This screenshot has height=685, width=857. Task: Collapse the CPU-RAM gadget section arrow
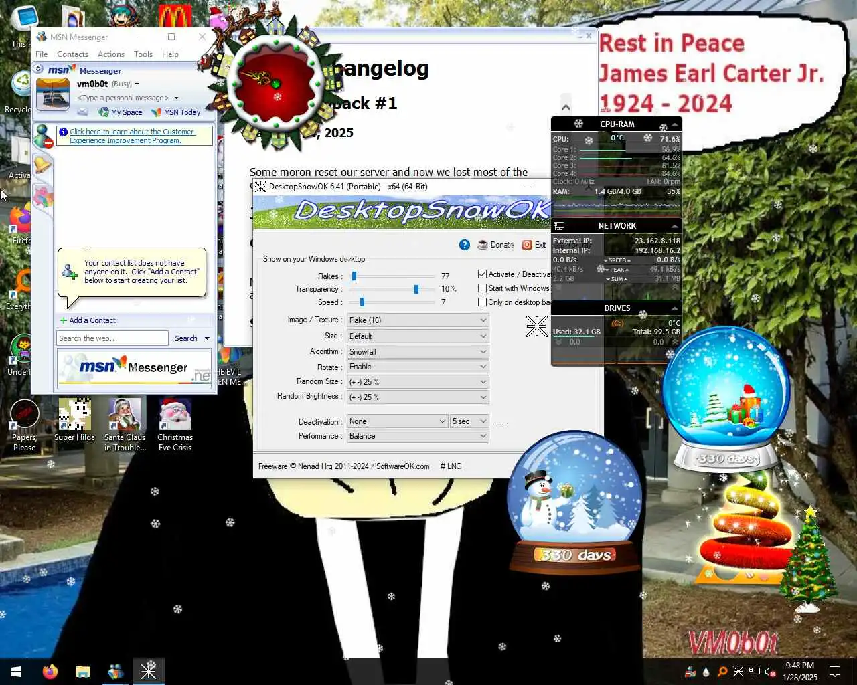coord(675,124)
